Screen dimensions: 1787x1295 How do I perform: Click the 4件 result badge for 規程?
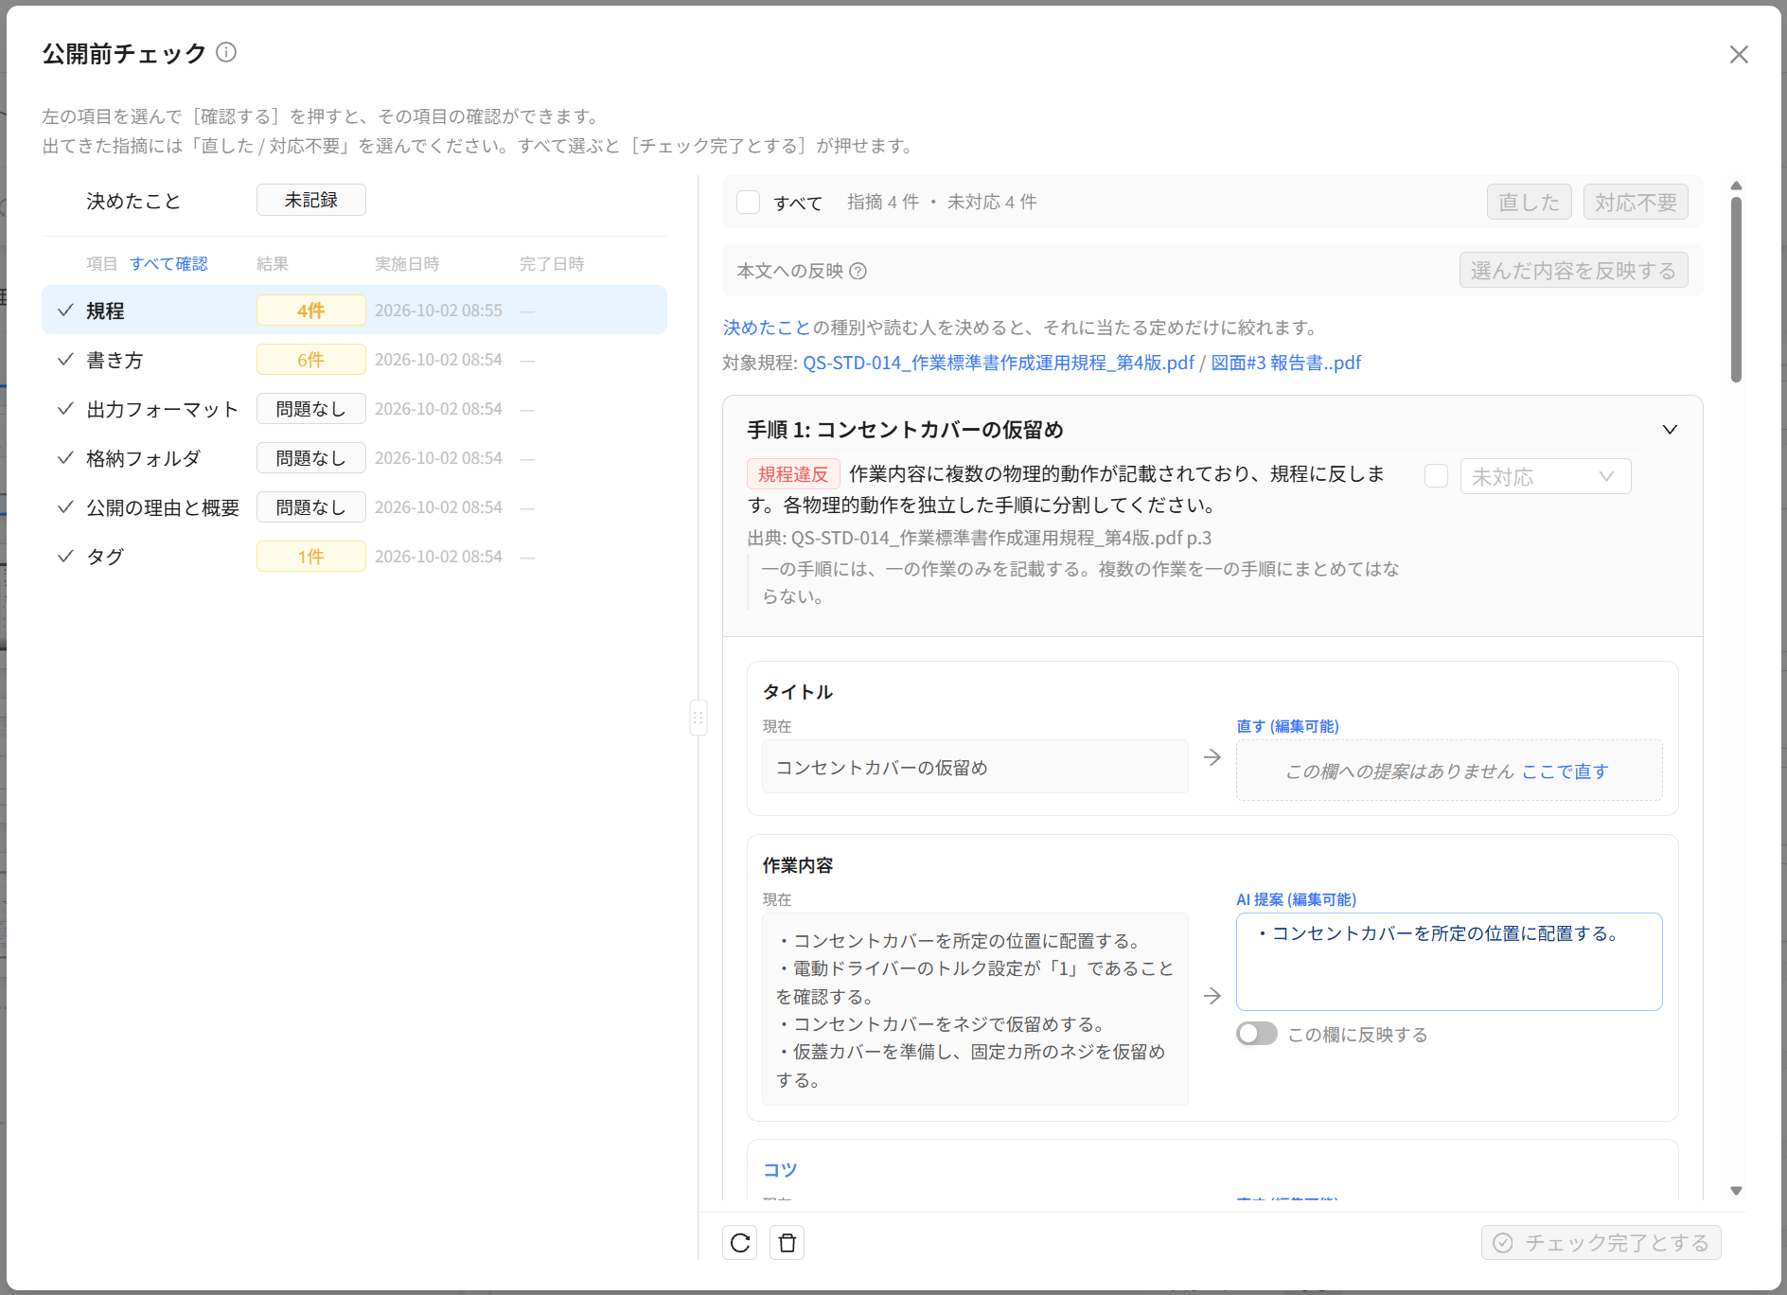[x=311, y=310]
